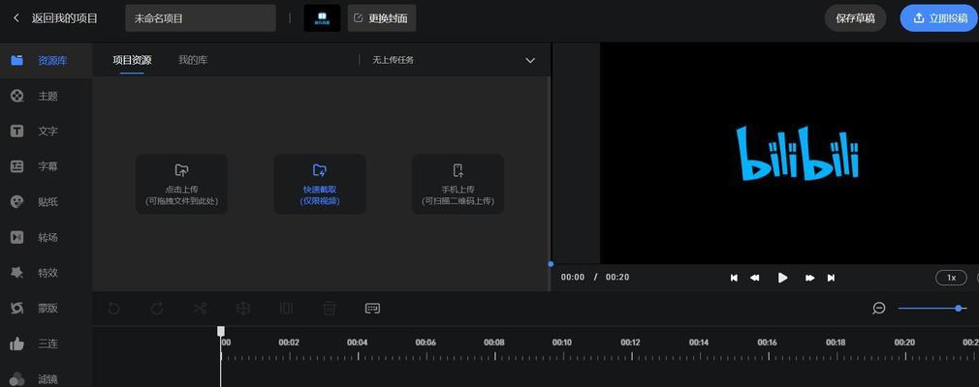Click 快速截取 quick capture card
Screen dimensions: 979x387
[x=320, y=184]
